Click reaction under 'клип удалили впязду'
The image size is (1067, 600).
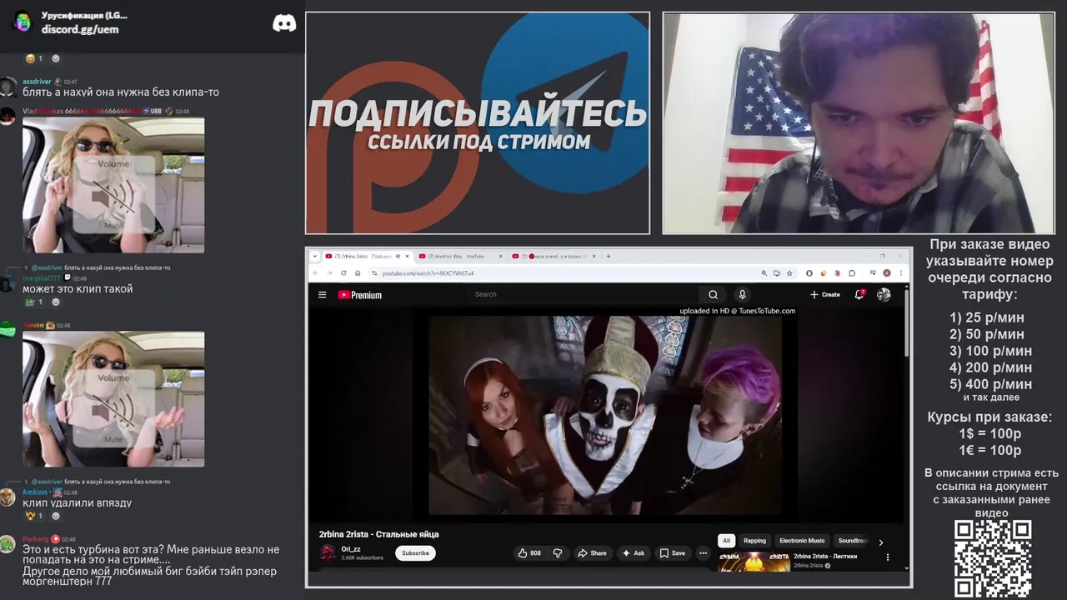pos(34,516)
